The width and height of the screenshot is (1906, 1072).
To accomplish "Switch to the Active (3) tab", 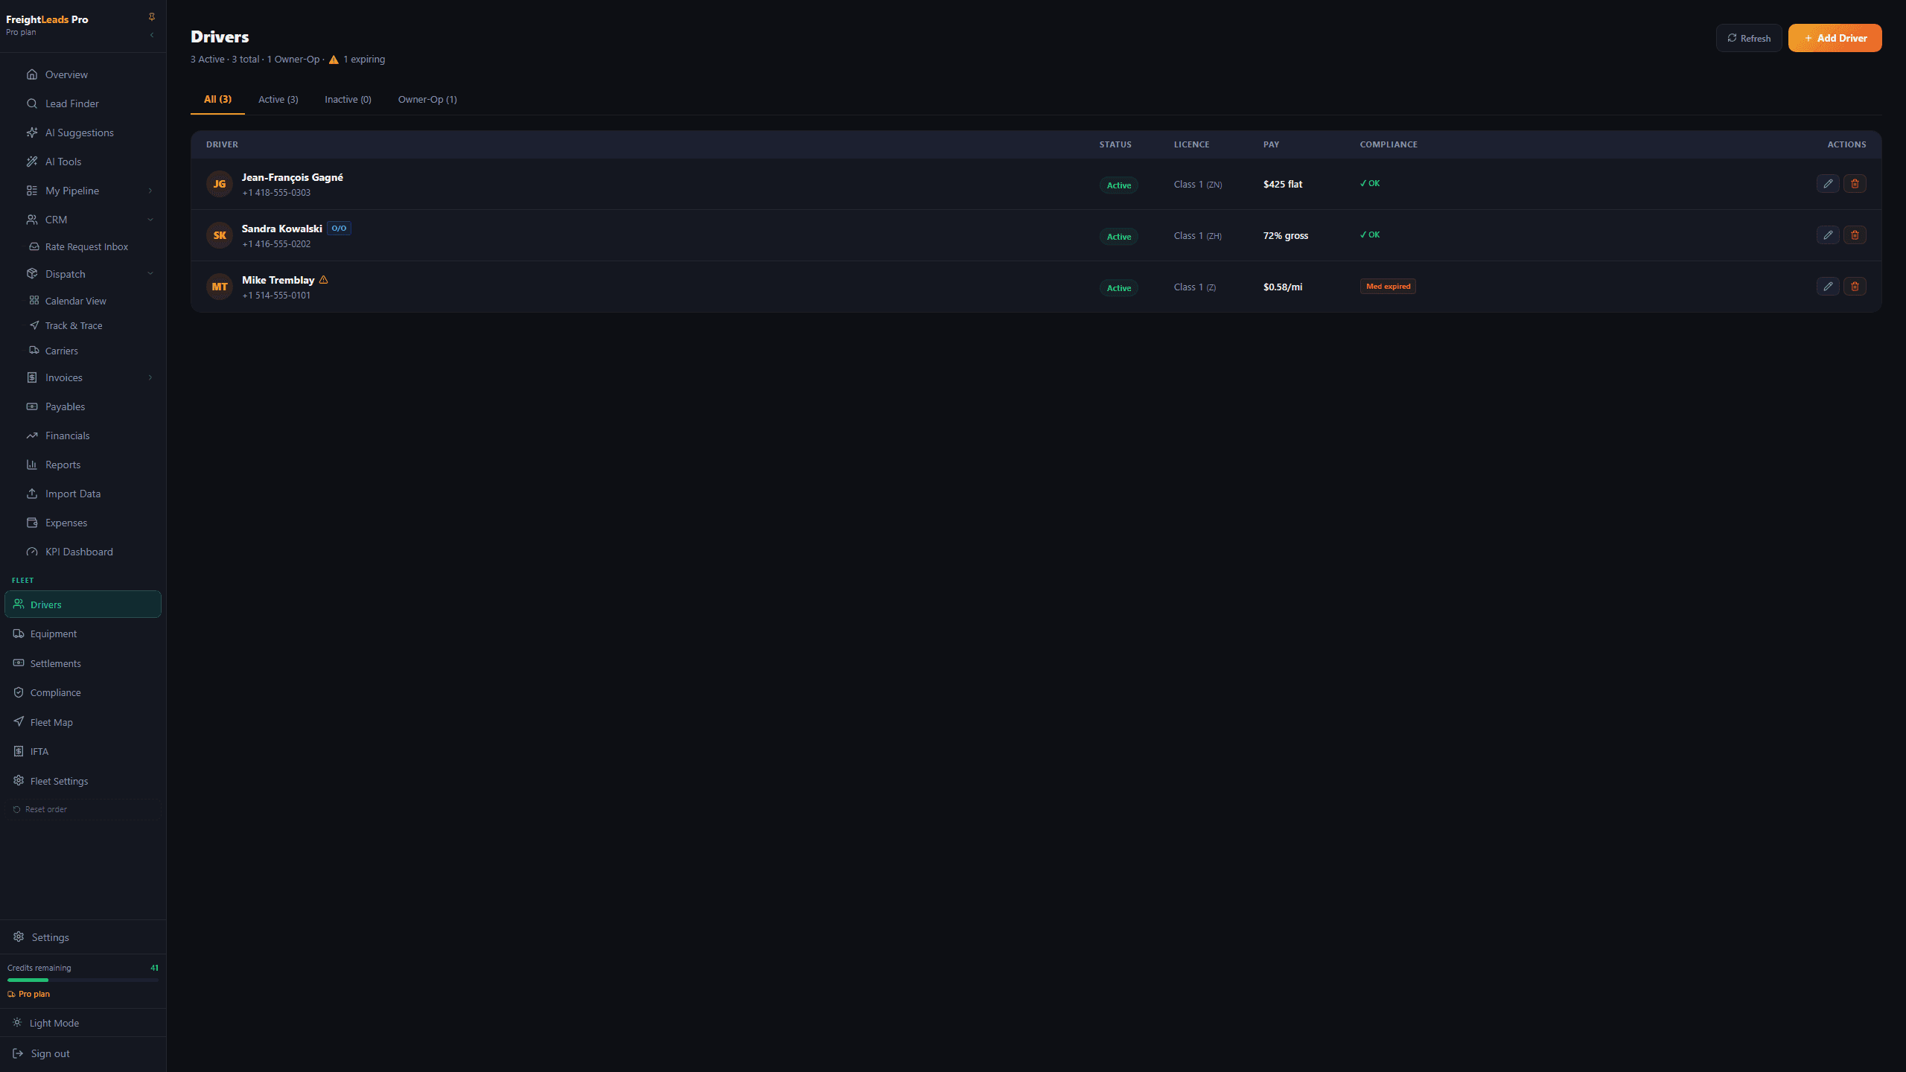I will pyautogui.click(x=278, y=99).
